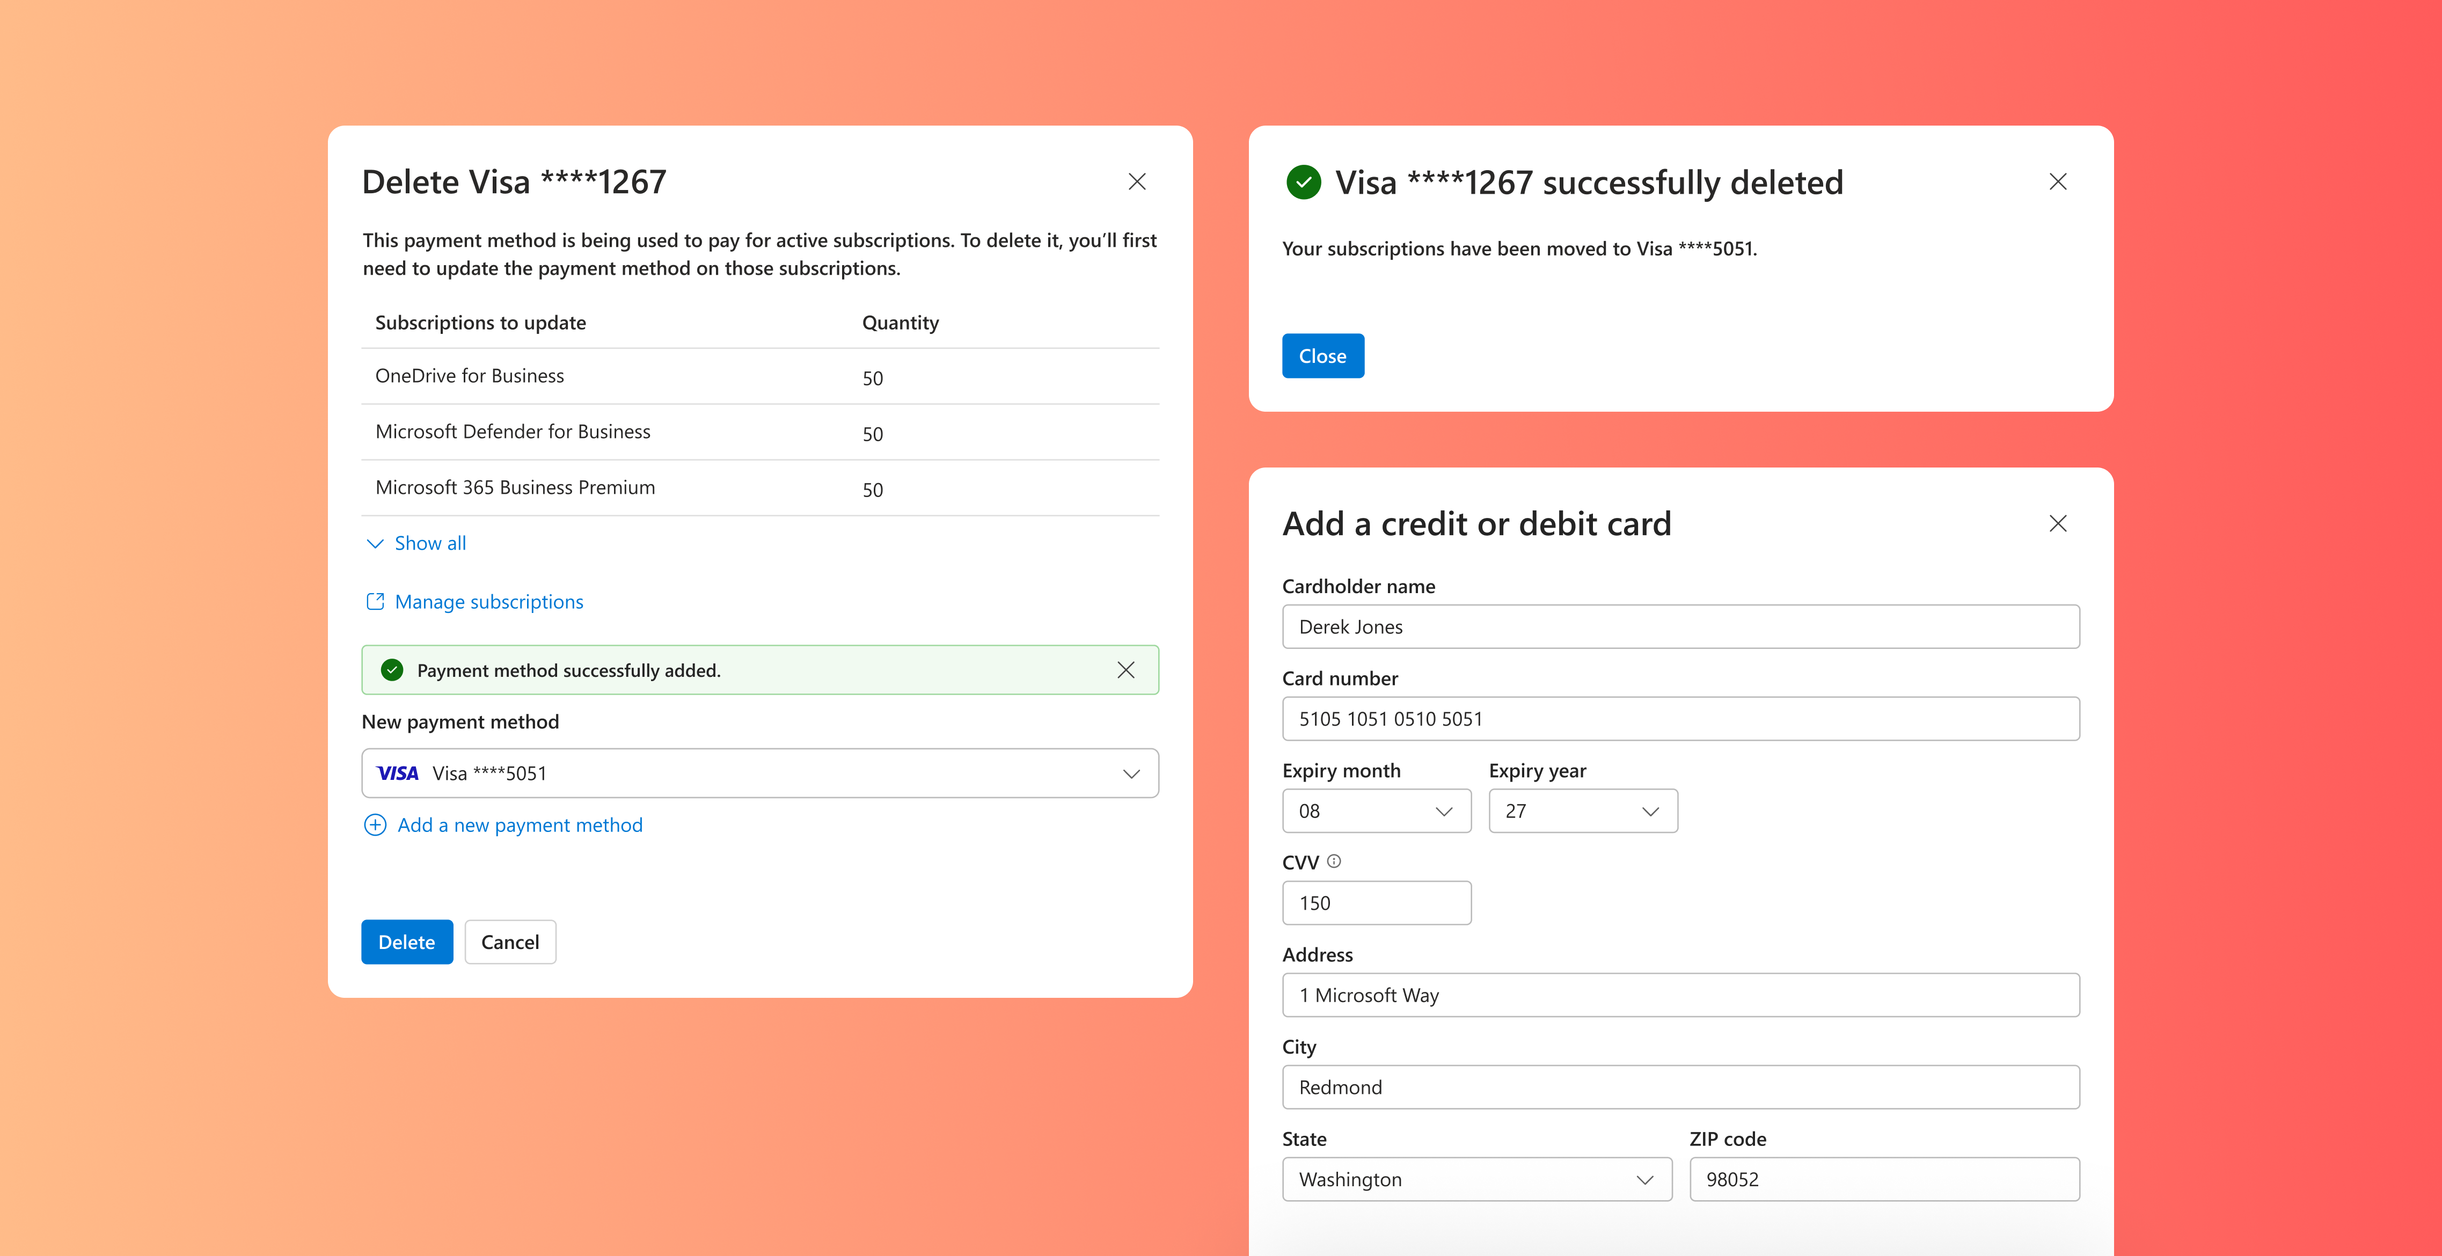Click the quantity 50 for Microsoft Defender for Business

(872, 434)
